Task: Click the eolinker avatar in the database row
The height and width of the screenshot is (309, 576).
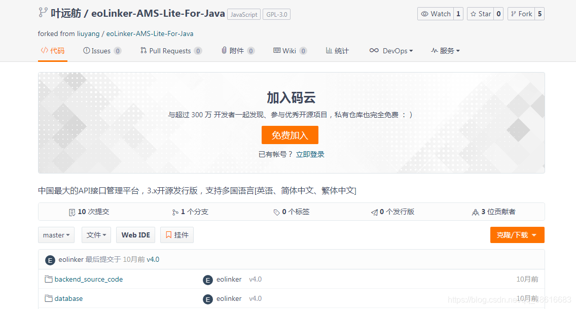Action: (x=208, y=299)
